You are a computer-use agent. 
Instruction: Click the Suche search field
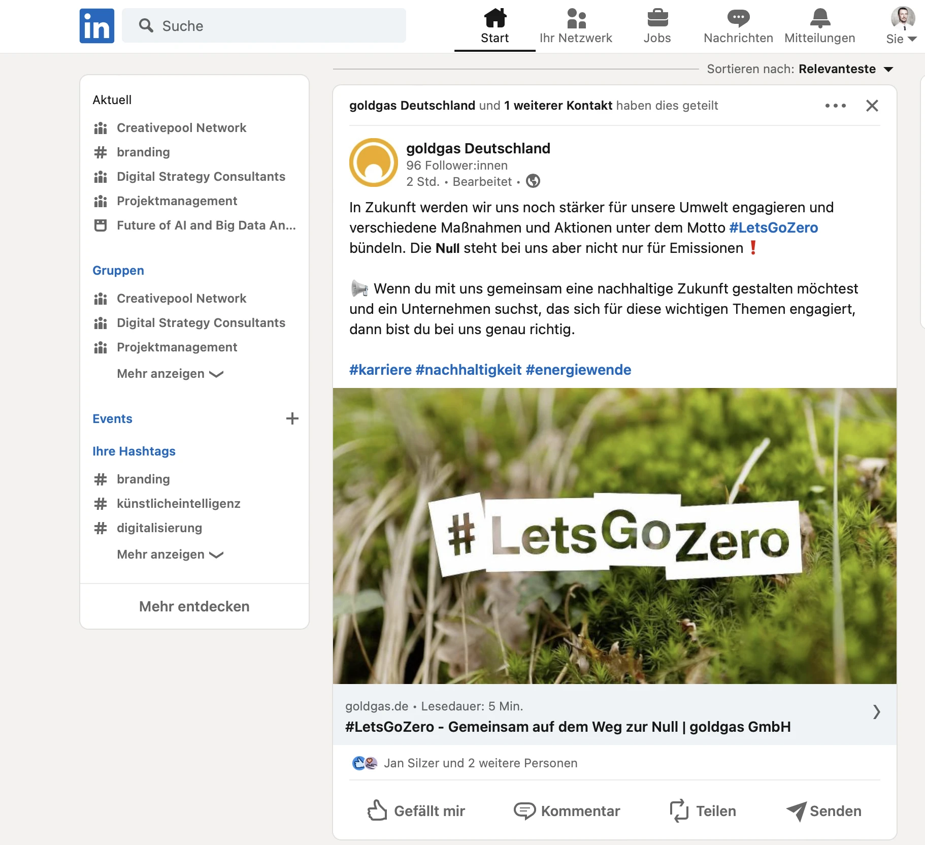point(264,26)
